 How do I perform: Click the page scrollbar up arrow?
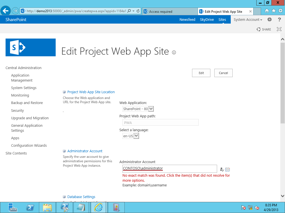click(x=282, y=39)
